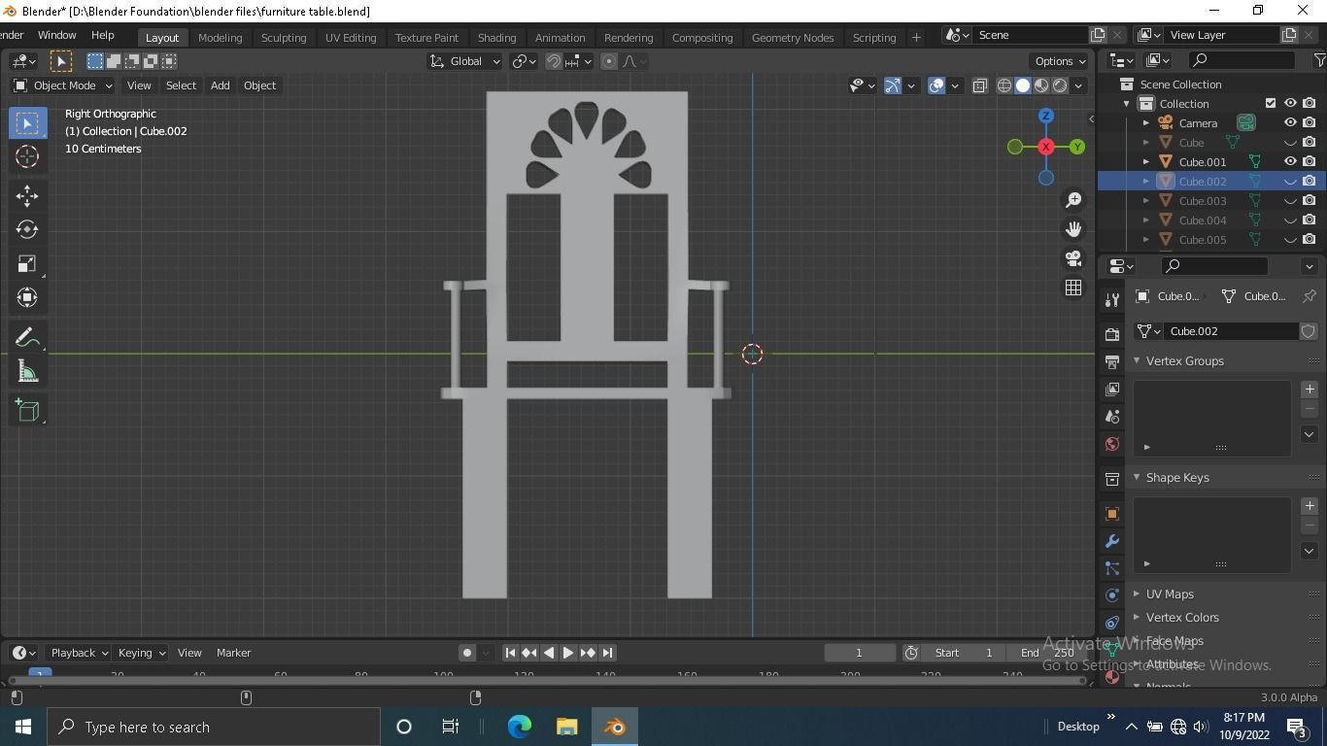Jump to the end frame button
The width and height of the screenshot is (1327, 746).
(607, 653)
